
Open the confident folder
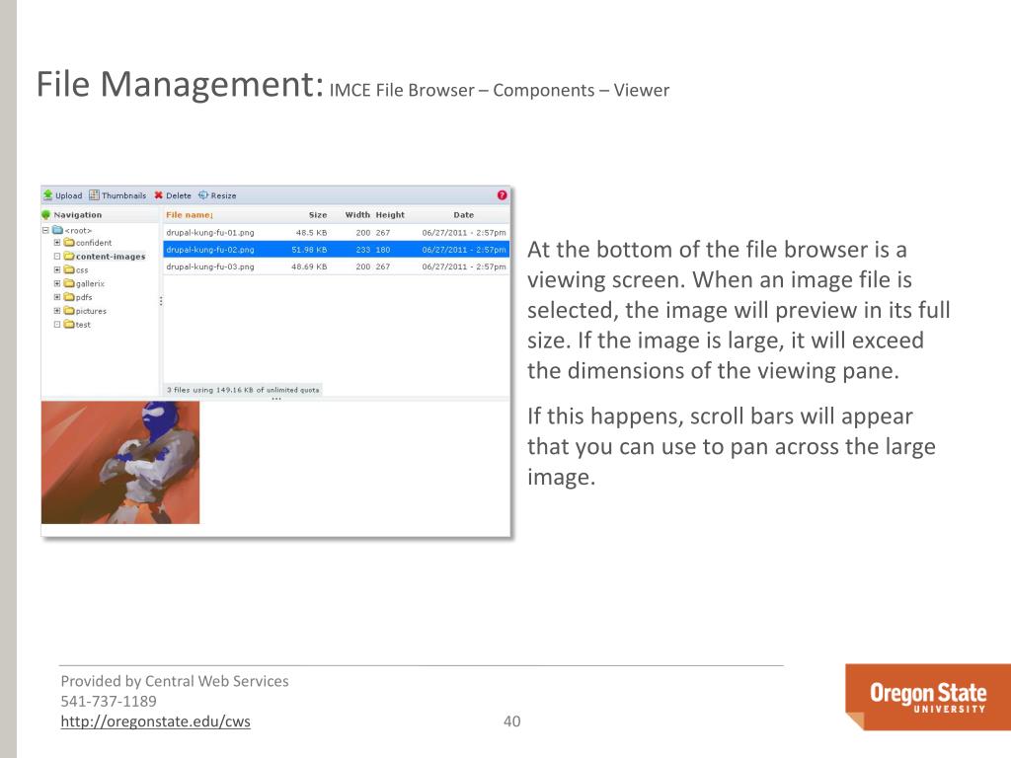tap(88, 243)
